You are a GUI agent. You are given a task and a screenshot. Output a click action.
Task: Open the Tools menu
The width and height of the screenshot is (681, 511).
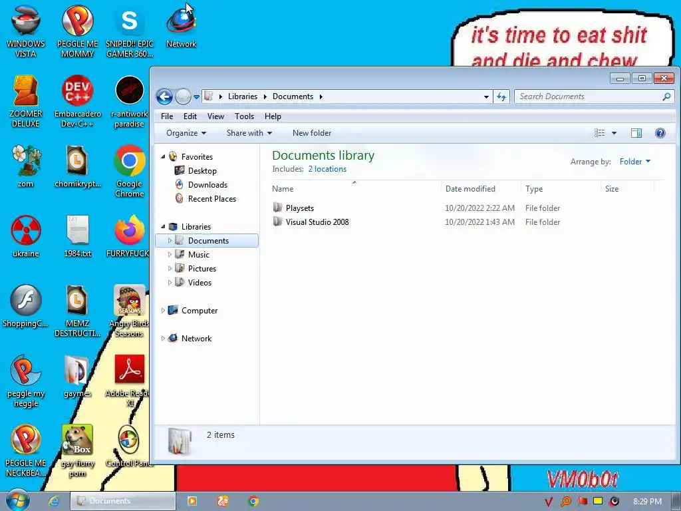pyautogui.click(x=244, y=116)
